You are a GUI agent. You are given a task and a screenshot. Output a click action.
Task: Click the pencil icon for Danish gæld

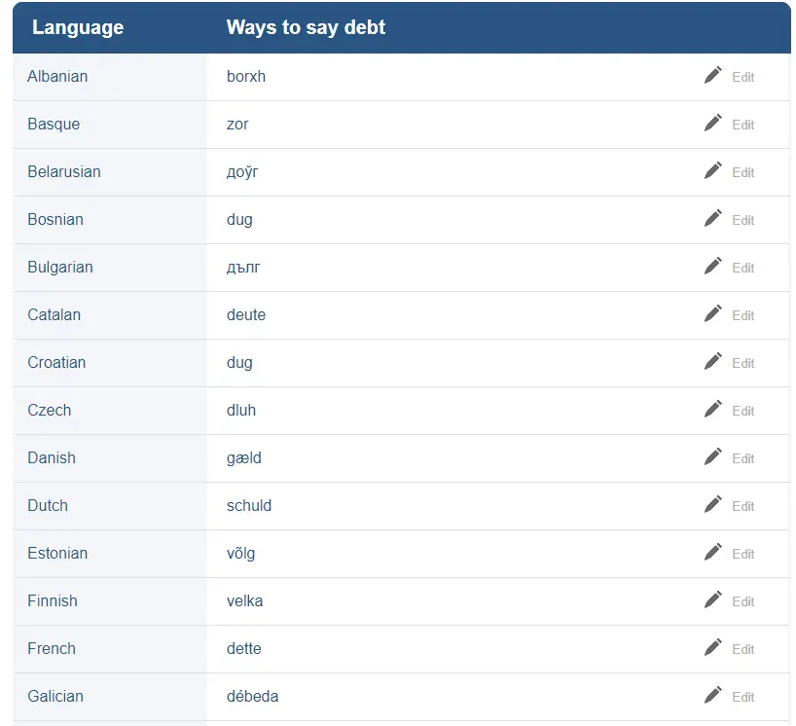point(713,457)
